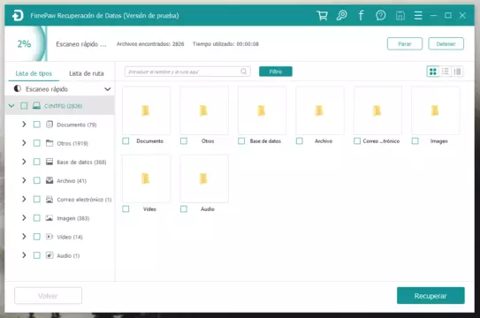
Task: Click the Archivo icon in tree
Action: coord(50,180)
